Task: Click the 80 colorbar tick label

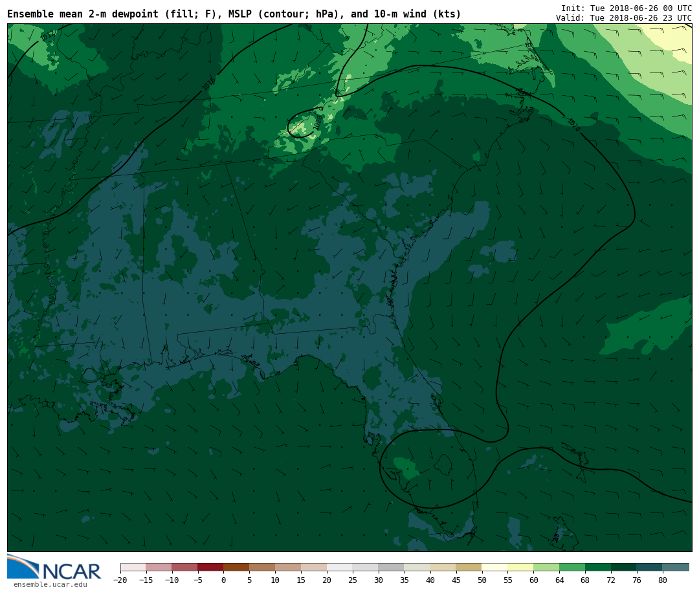Action: point(663,580)
